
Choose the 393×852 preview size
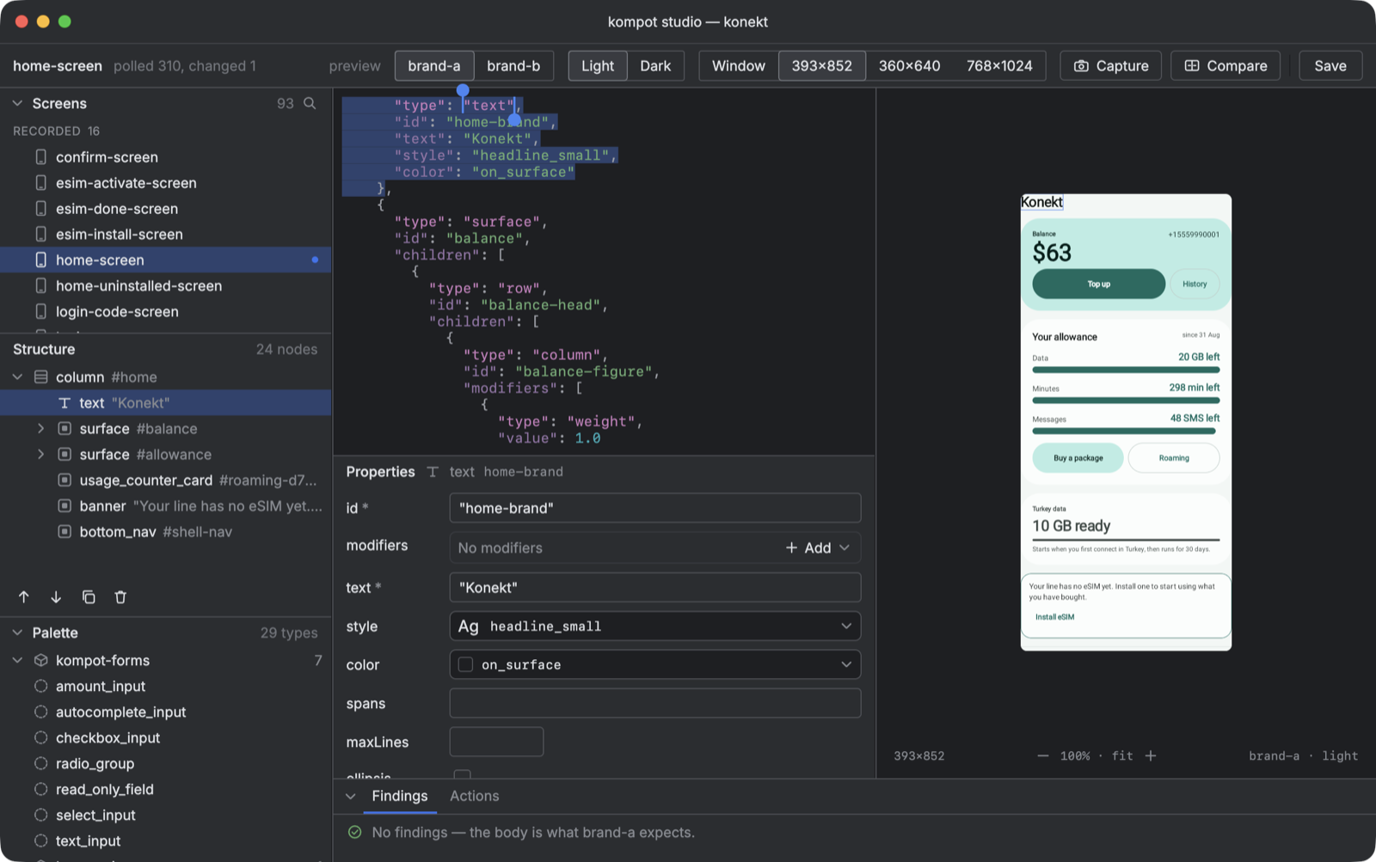click(822, 66)
